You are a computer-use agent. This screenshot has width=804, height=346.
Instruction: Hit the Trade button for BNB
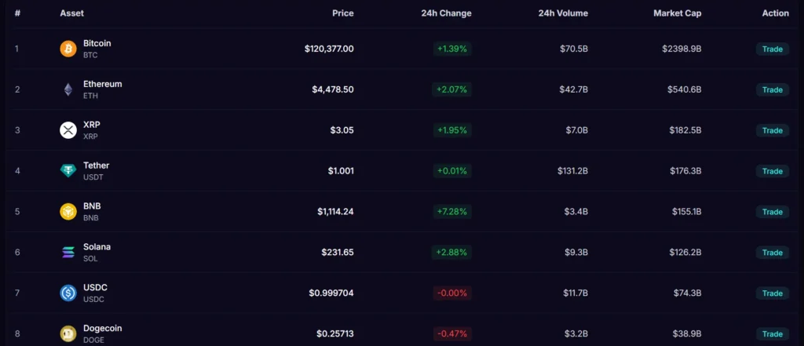point(772,212)
